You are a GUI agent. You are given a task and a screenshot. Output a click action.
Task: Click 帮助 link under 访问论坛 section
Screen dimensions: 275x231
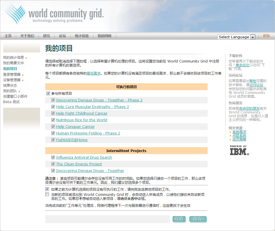pyautogui.click(x=253, y=81)
